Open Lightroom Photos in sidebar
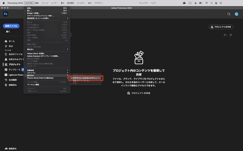This screenshot has height=151, width=243. (14, 75)
